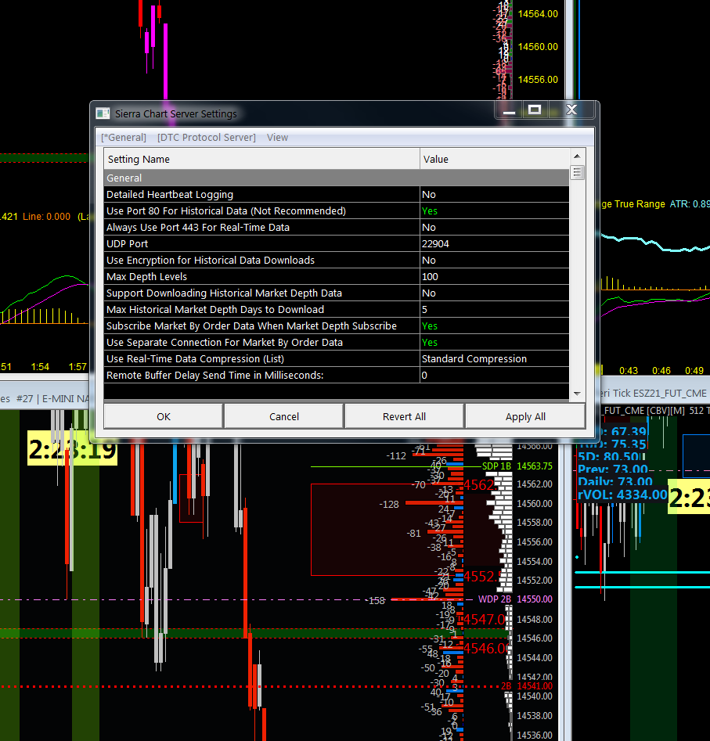Minimize the Sierra Chart Server Settings window
Viewport: 710px width, 741px height.
click(x=509, y=110)
